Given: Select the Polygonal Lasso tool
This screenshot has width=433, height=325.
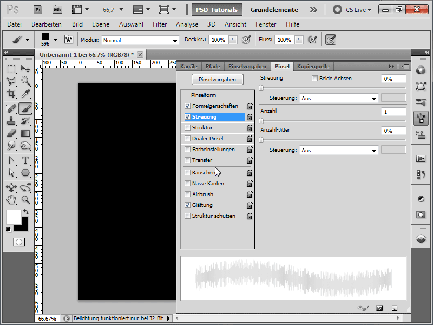Looking at the screenshot, I should coord(11,81).
